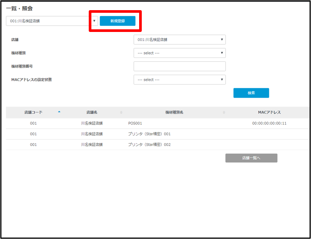This screenshot has width=311, height=239.
Task: Select プリンタ（Star精密）001 cell
Action: coord(149,134)
